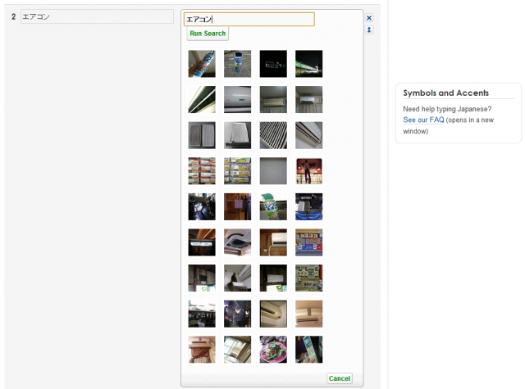Choose the ceiling cassette air conditioner thumbnail
Viewport: 525px width, 389px height.
coord(237,242)
